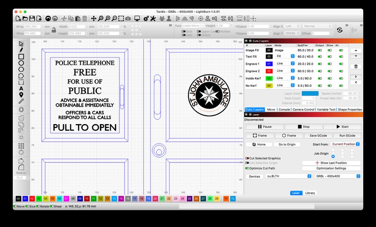Screen dimensions: 376x227
Task: Pick the red 02 palette swatch
Action: point(32,199)
